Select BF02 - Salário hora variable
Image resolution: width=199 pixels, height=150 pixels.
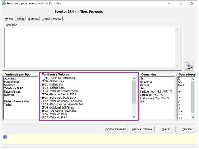pos(53,88)
